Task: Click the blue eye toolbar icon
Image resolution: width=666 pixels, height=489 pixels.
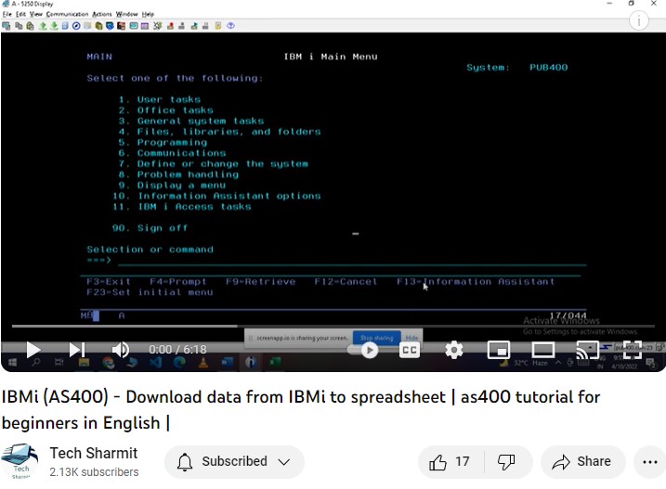Action: [x=230, y=26]
